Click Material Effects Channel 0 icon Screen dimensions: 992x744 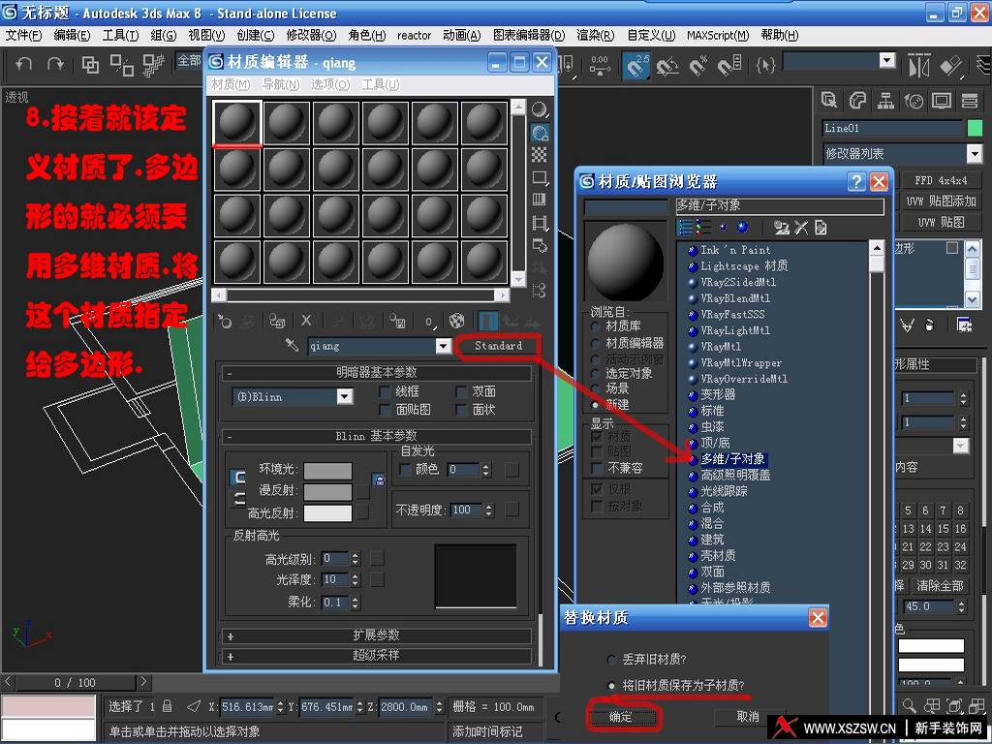(430, 322)
